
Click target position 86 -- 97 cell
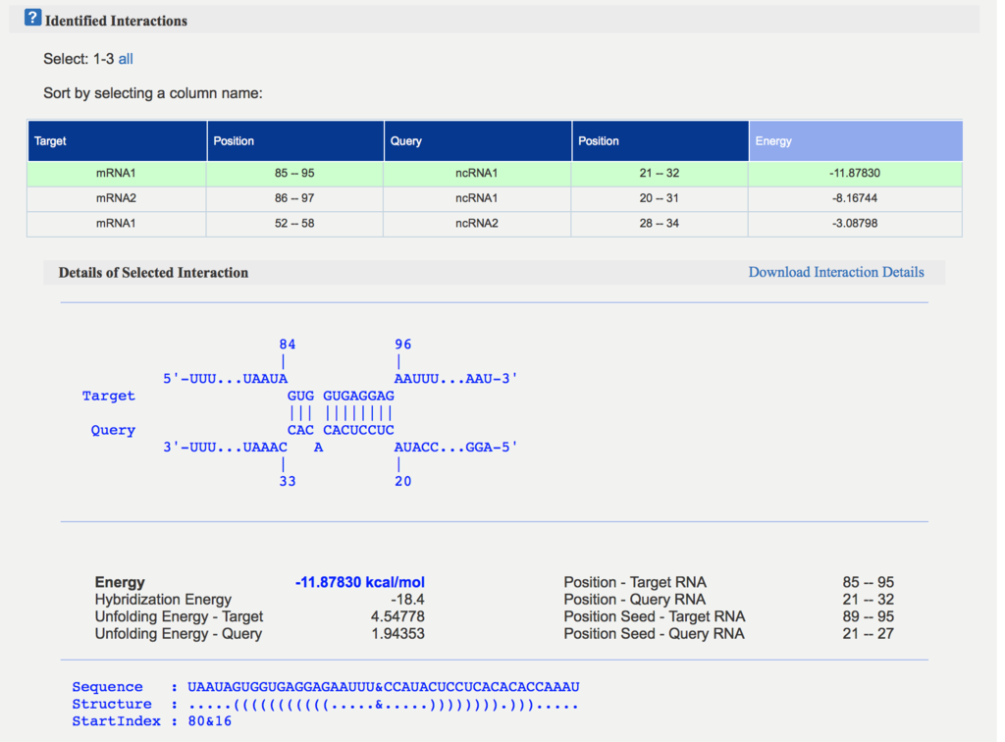pos(294,198)
